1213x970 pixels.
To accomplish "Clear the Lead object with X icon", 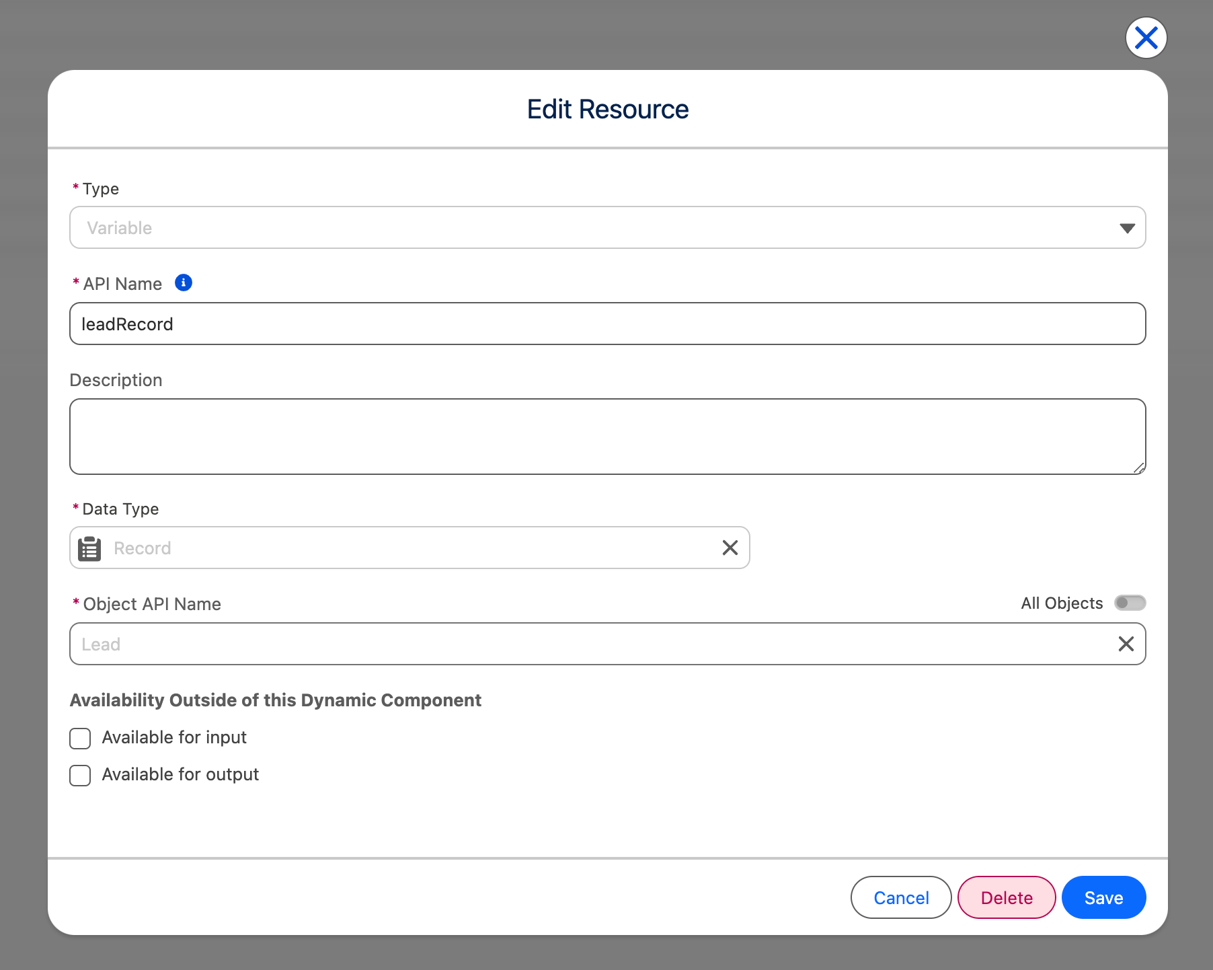I will pos(1126,644).
